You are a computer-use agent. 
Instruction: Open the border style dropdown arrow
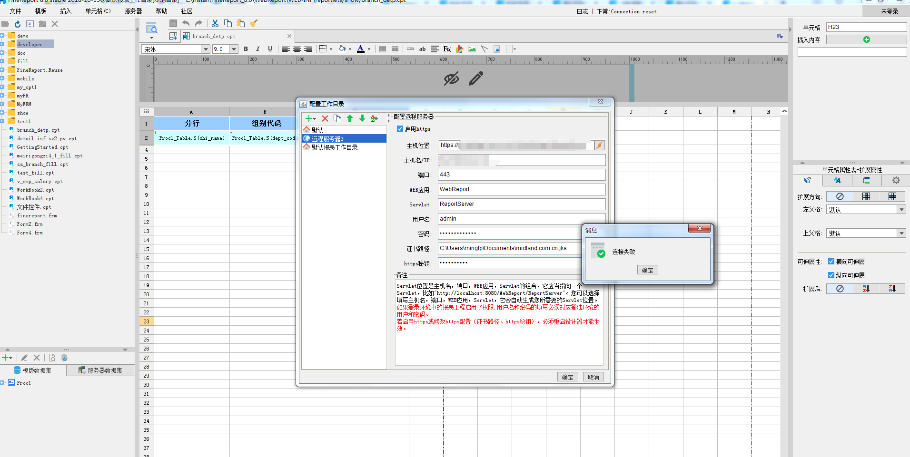point(331,49)
